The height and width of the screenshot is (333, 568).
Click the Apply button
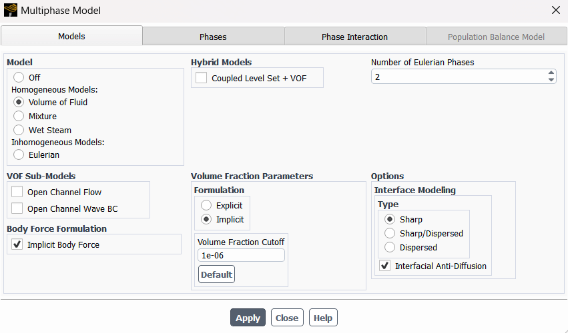[248, 318]
